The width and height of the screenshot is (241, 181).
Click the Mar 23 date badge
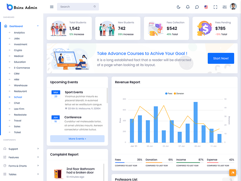click(56, 94)
